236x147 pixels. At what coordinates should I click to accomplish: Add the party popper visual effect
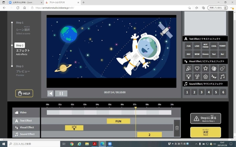(188, 68)
